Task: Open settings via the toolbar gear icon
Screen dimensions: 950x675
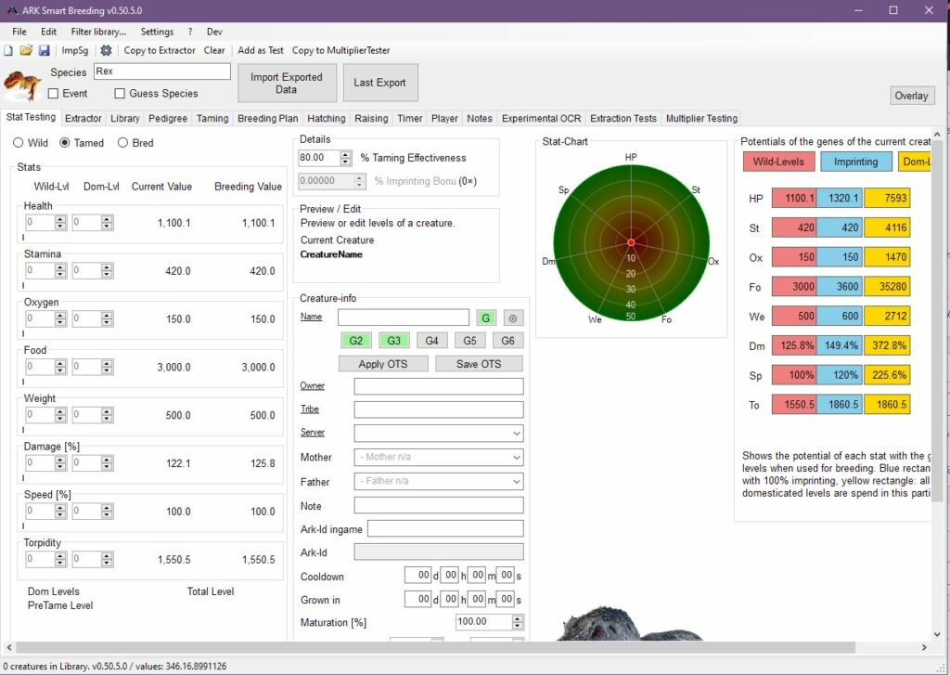Action: pos(106,50)
